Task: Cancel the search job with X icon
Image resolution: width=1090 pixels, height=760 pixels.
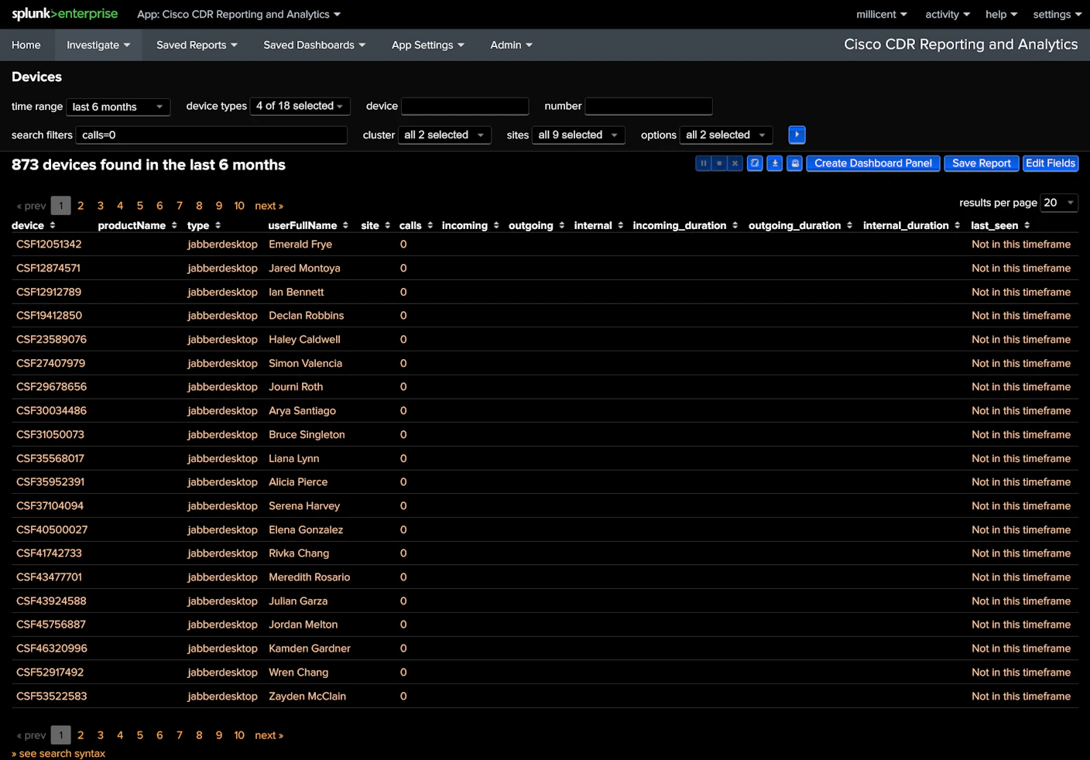Action: coord(735,163)
